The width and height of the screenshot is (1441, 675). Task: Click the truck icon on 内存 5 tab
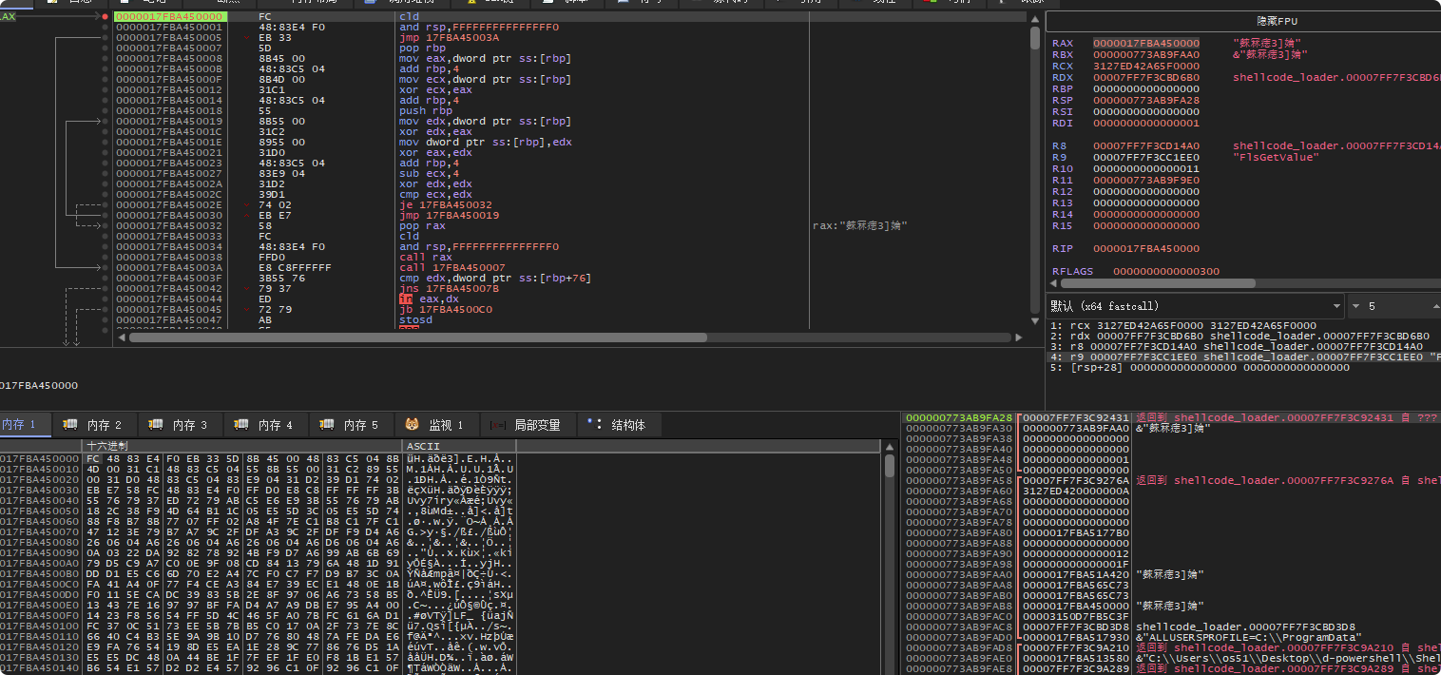pos(327,425)
